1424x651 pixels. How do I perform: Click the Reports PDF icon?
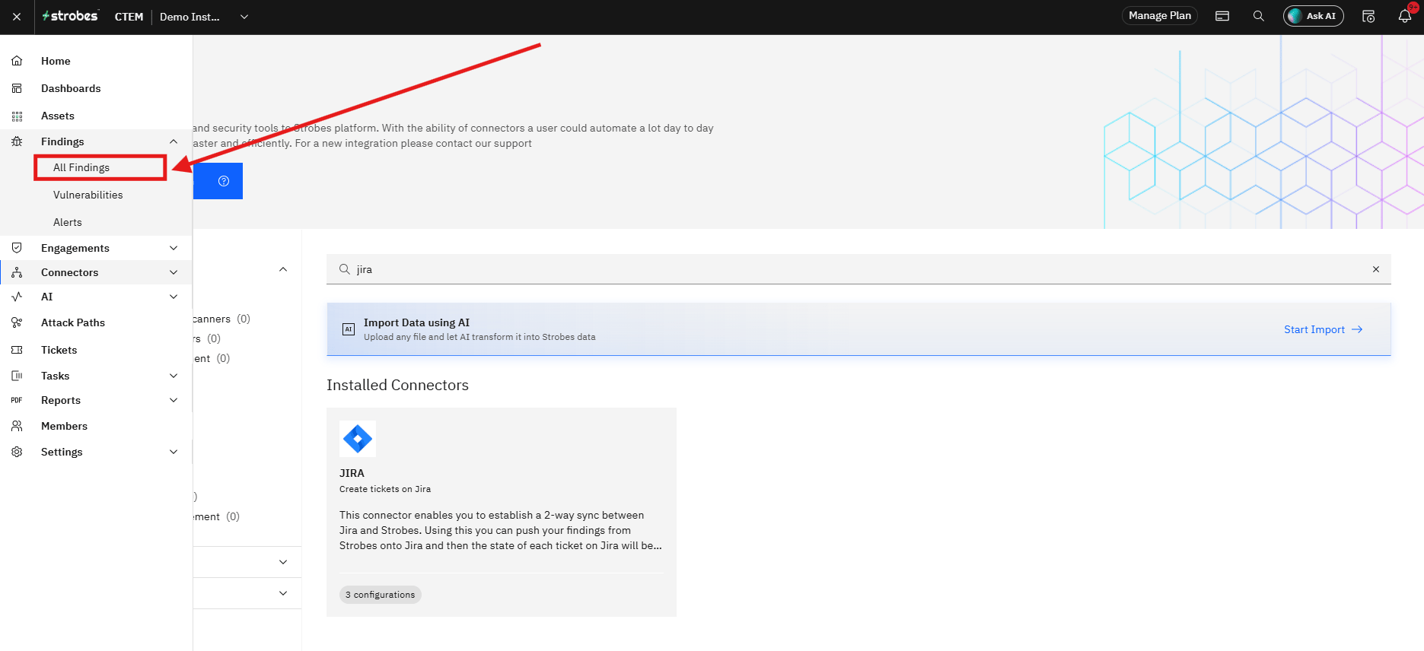(17, 400)
